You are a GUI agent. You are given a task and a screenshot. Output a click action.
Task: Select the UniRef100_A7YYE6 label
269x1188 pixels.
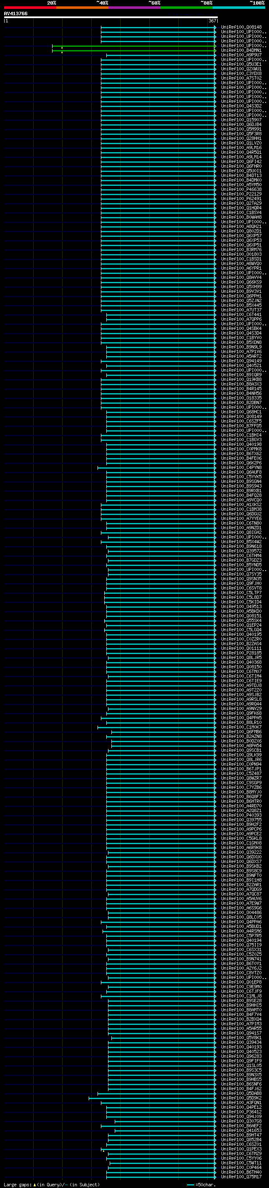click(241, 518)
